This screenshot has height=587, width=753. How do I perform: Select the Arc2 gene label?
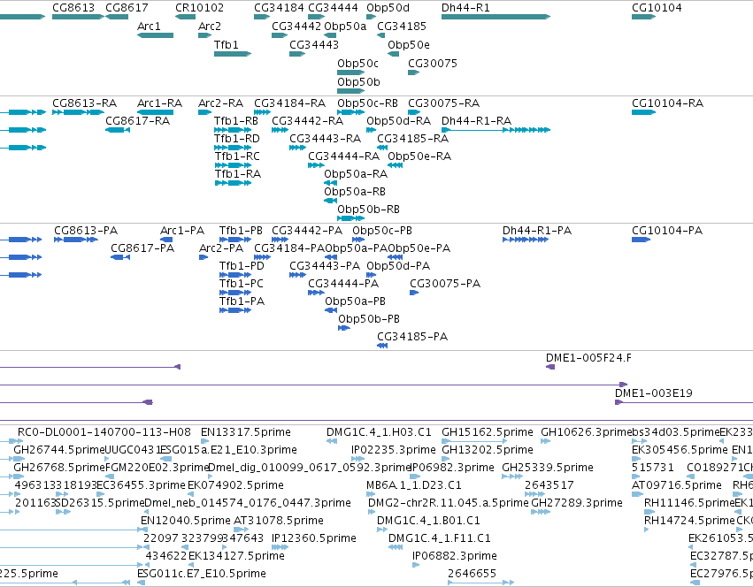coord(210,27)
